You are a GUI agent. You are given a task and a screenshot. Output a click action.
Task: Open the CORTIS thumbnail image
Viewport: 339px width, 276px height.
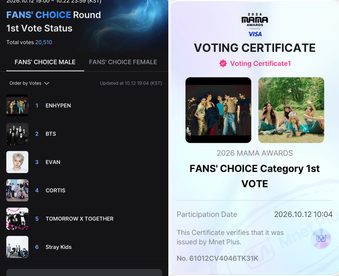coord(17,190)
